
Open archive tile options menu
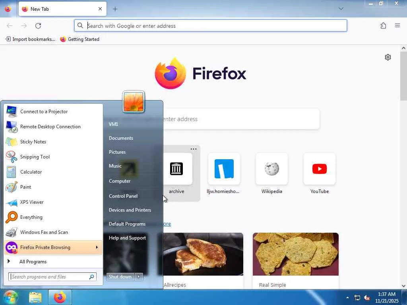tap(194, 149)
